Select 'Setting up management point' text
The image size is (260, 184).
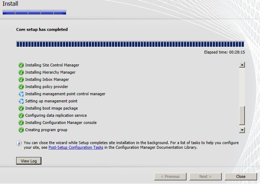(51, 101)
